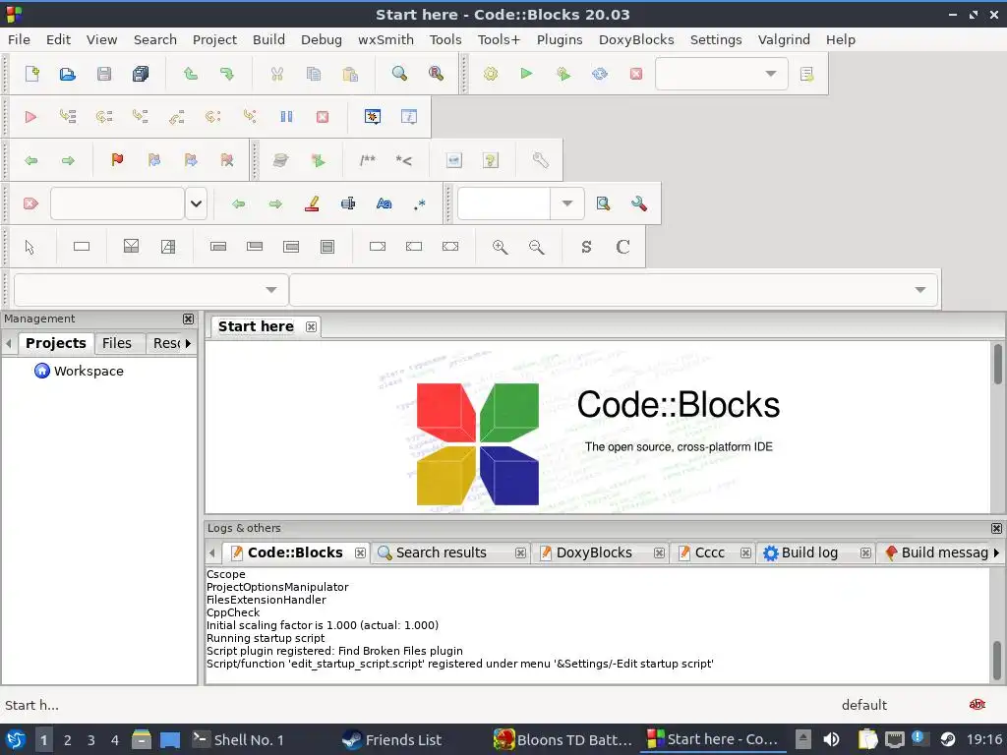Select the Workspace tree item

point(89,371)
